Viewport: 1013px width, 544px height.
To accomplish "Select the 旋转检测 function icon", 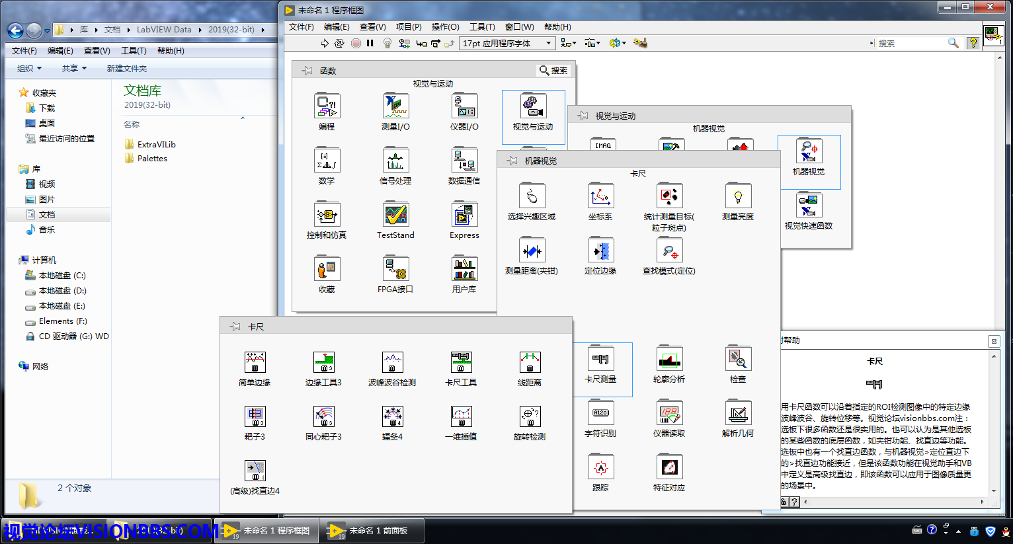I will pyautogui.click(x=530, y=417).
